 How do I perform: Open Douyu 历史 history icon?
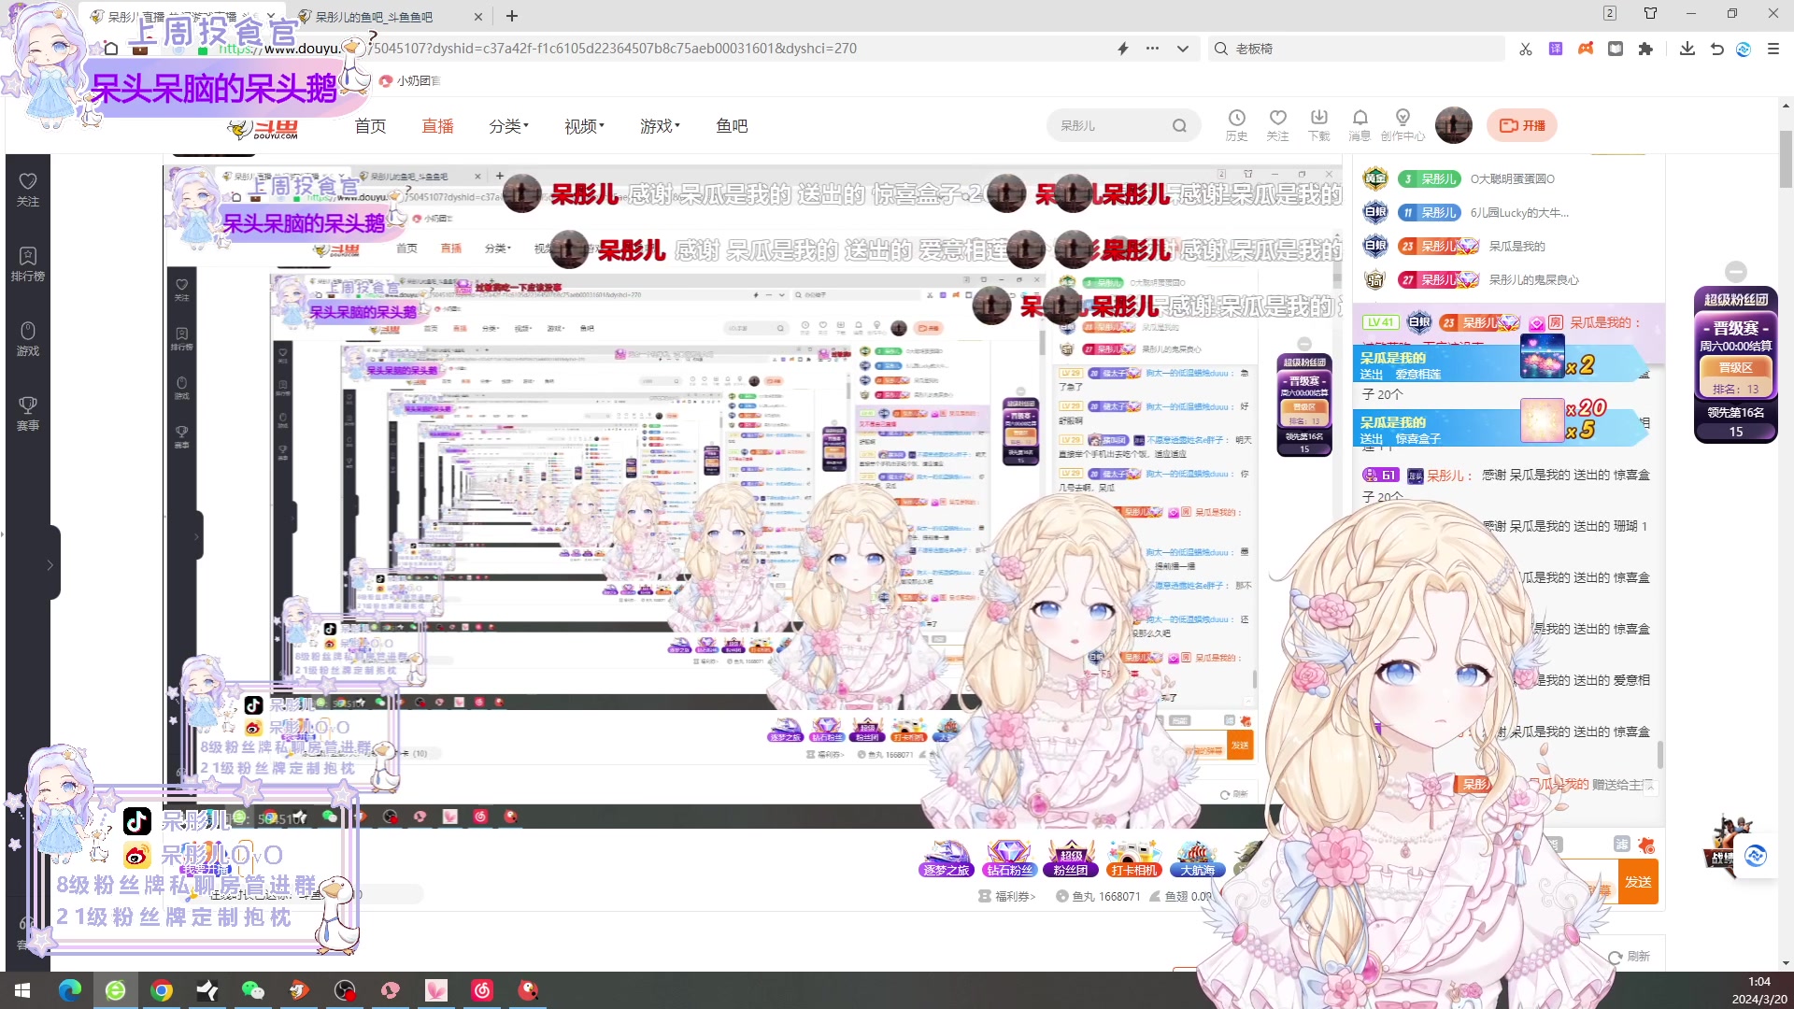click(x=1236, y=124)
